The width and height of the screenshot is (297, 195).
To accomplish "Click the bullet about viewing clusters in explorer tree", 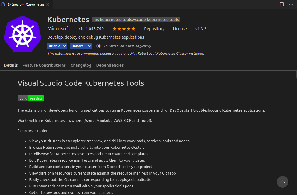I will coord(110,141).
